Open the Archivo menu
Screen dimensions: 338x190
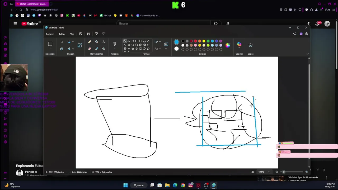50,34
